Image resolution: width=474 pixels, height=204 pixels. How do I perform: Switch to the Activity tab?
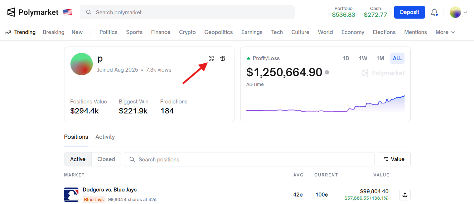105,137
